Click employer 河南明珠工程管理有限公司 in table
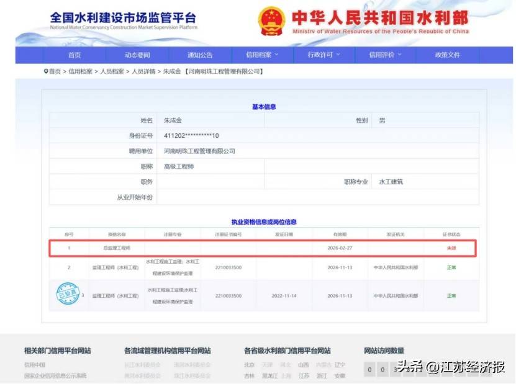This screenshot has width=516, height=384. pyautogui.click(x=199, y=151)
